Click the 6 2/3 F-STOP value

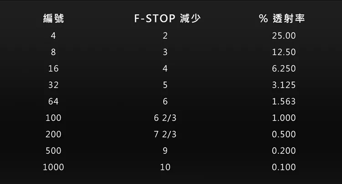[165, 118]
